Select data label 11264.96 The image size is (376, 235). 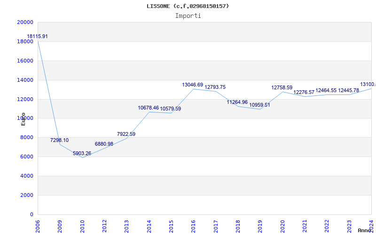coord(237,102)
